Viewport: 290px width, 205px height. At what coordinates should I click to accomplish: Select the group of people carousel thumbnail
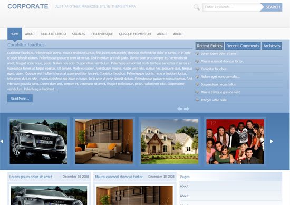(235, 141)
